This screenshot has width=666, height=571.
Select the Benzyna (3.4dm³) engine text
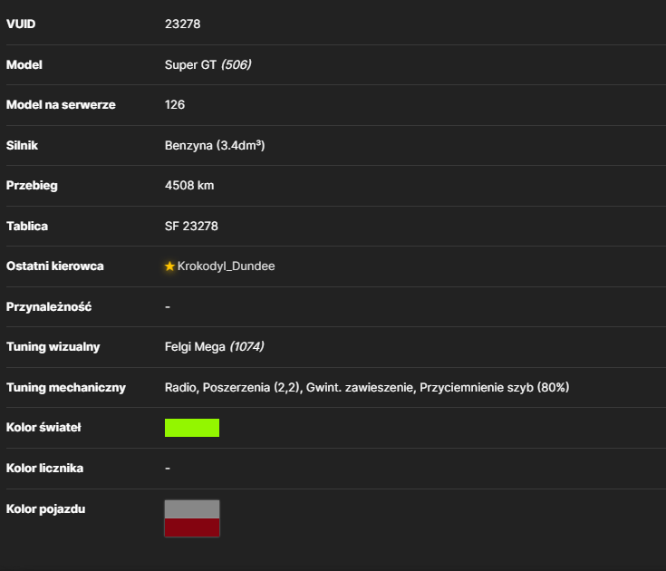[215, 145]
